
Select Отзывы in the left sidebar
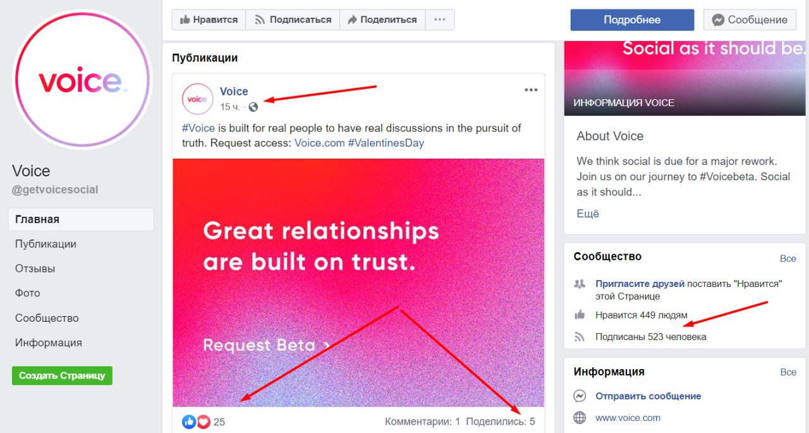[x=35, y=269]
